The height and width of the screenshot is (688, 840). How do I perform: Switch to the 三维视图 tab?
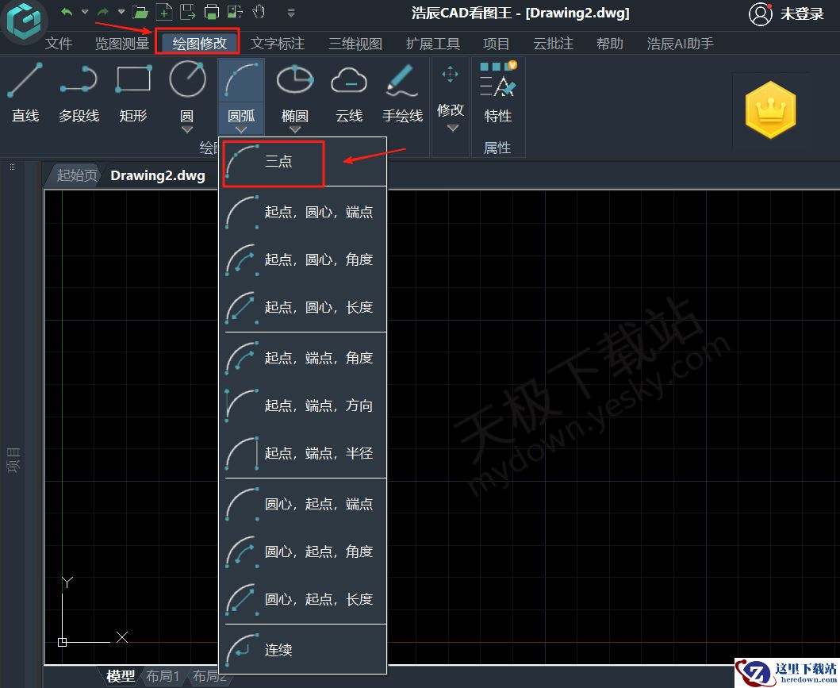355,44
